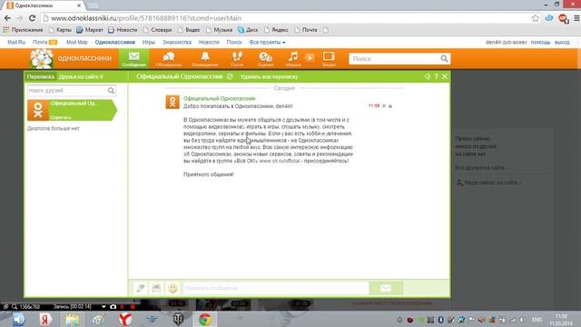The image size is (581, 327).
Task: Click the magnifier in friend search box
Action: click(x=111, y=91)
